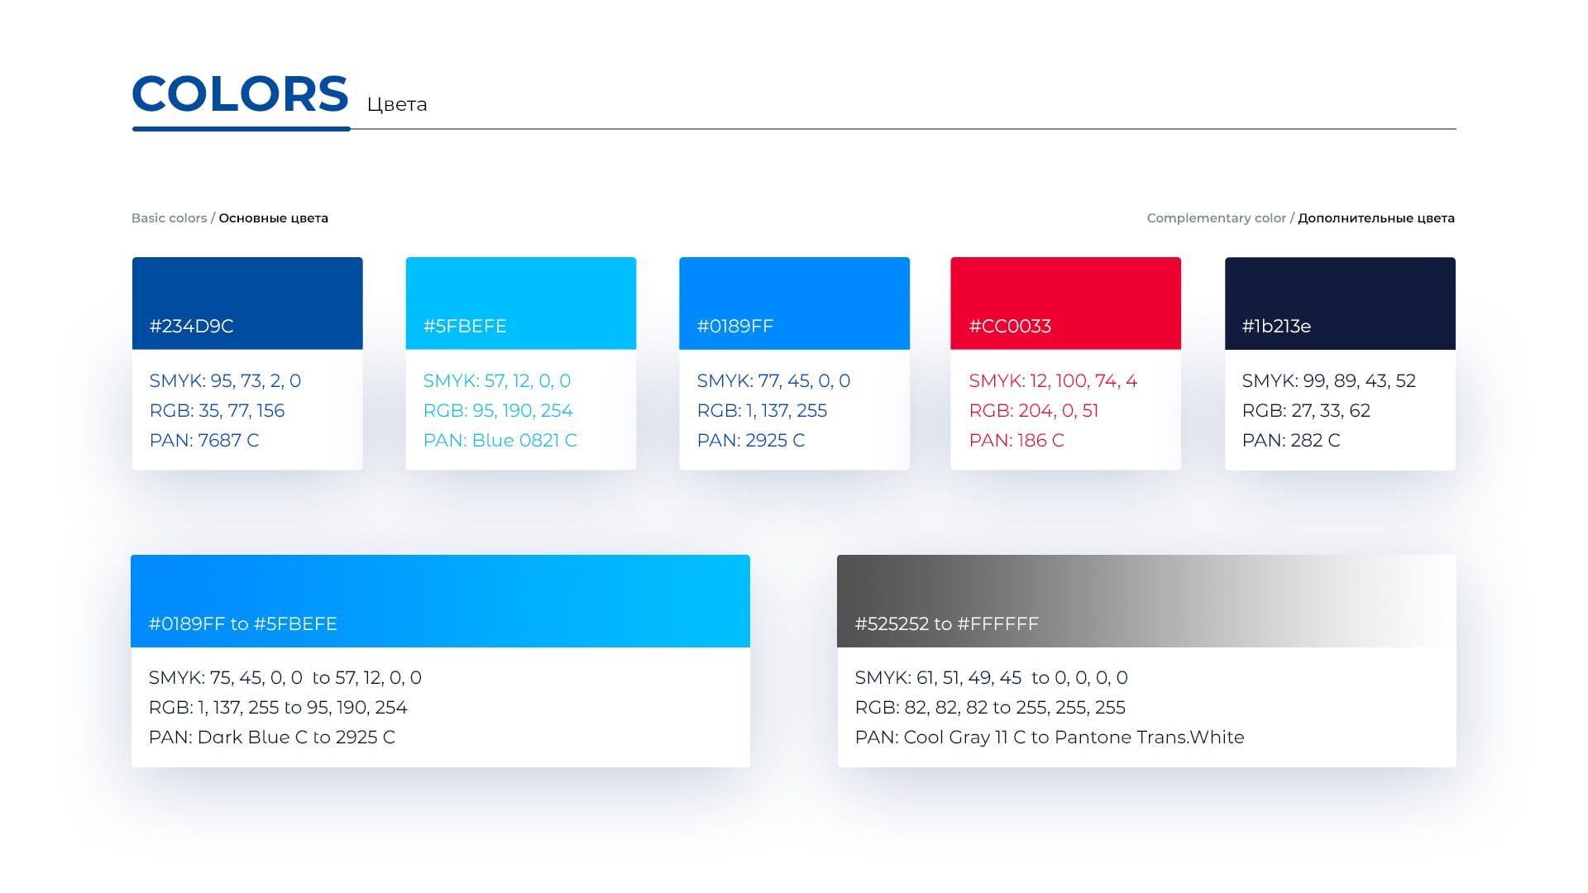The width and height of the screenshot is (1588, 893).
Task: Click the Основные цвета label
Action: coord(274,218)
